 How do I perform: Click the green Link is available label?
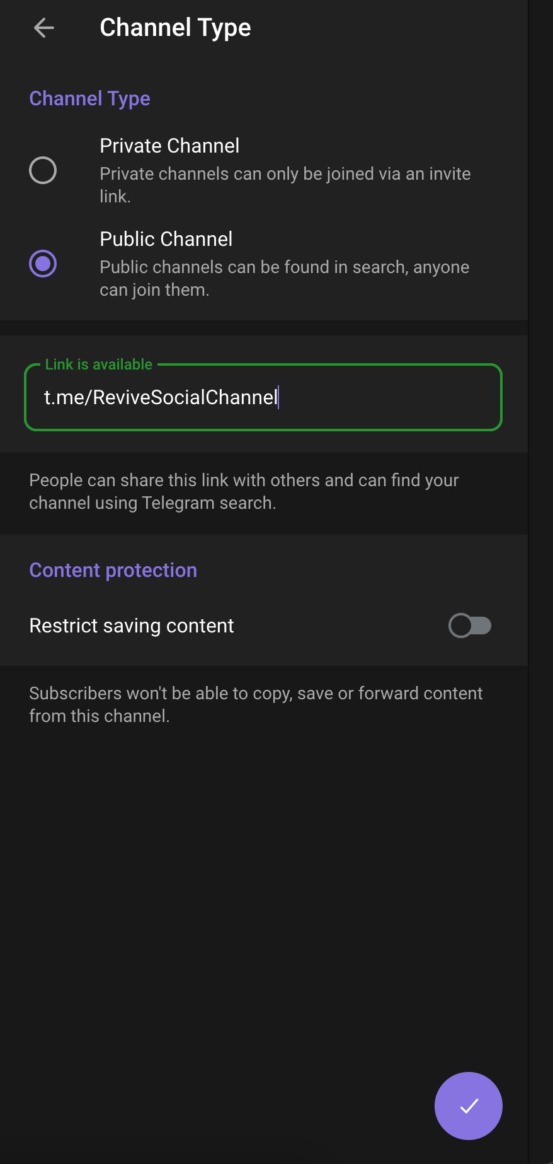tap(99, 364)
